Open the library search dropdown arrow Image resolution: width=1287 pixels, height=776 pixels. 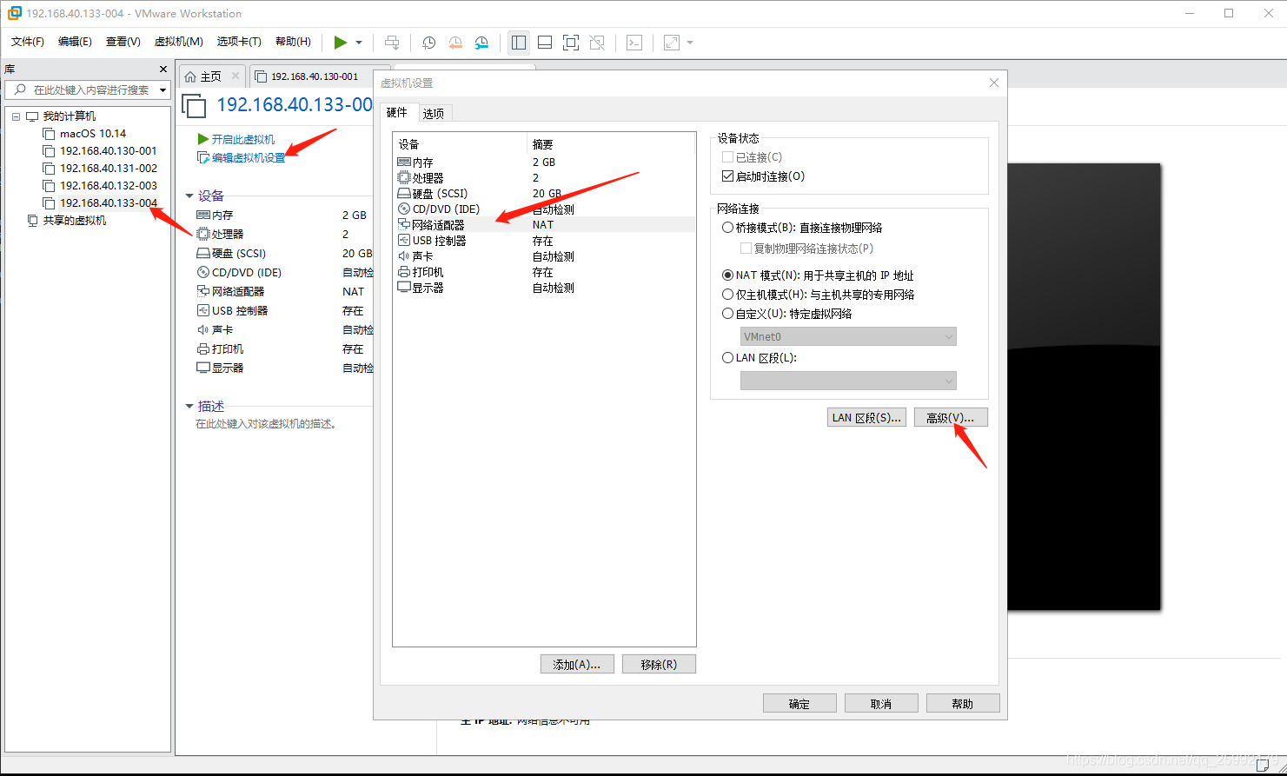coord(163,90)
